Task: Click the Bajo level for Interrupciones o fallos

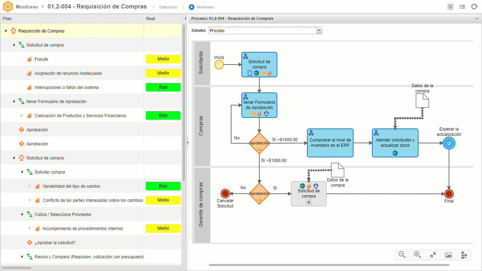Action: click(x=163, y=87)
